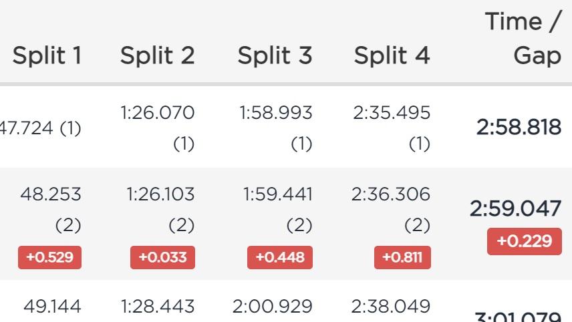Select the 1:58.993 split time
The height and width of the screenshot is (322, 572).
[276, 113]
